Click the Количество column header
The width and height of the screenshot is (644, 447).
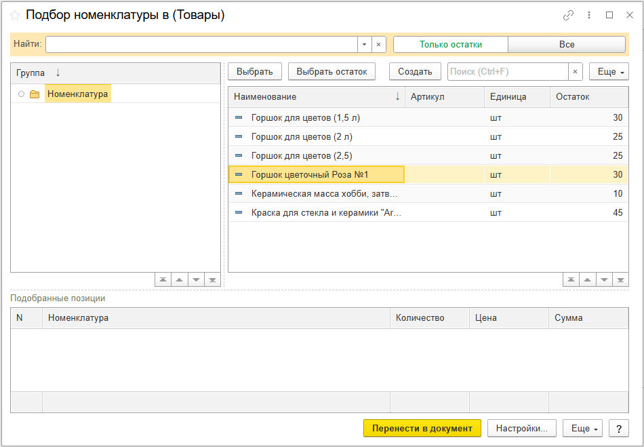coord(430,318)
